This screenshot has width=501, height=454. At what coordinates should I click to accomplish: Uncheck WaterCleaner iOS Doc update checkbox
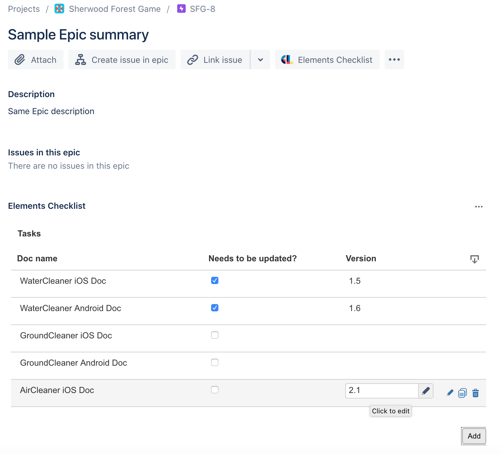point(215,280)
